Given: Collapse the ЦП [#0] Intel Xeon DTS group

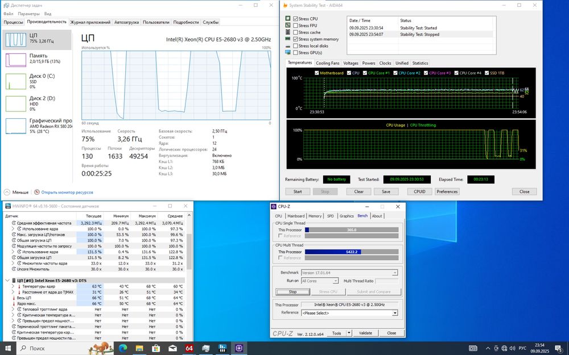Looking at the screenshot, I should 7,281.
